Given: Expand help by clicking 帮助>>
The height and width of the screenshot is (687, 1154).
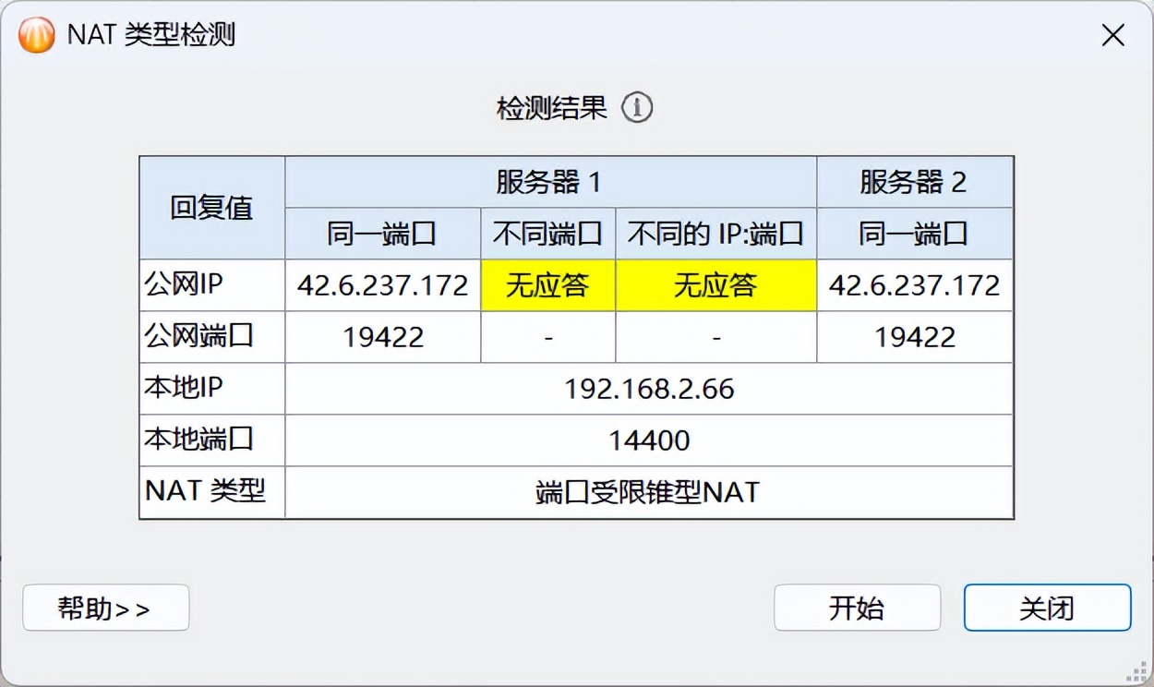Looking at the screenshot, I should pyautogui.click(x=105, y=607).
